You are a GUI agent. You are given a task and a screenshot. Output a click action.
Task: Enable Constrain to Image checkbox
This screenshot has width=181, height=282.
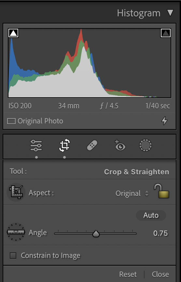[x=13, y=255]
